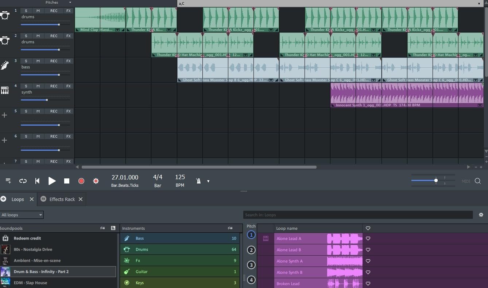Click the Soundpools select-all checklist icon
488x288 pixels.
coord(102,228)
